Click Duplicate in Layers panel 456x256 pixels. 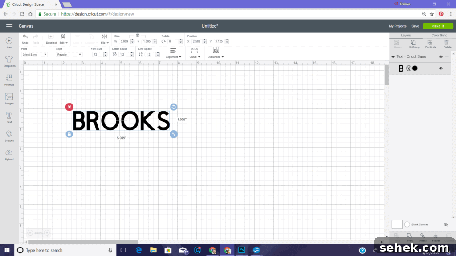431,44
